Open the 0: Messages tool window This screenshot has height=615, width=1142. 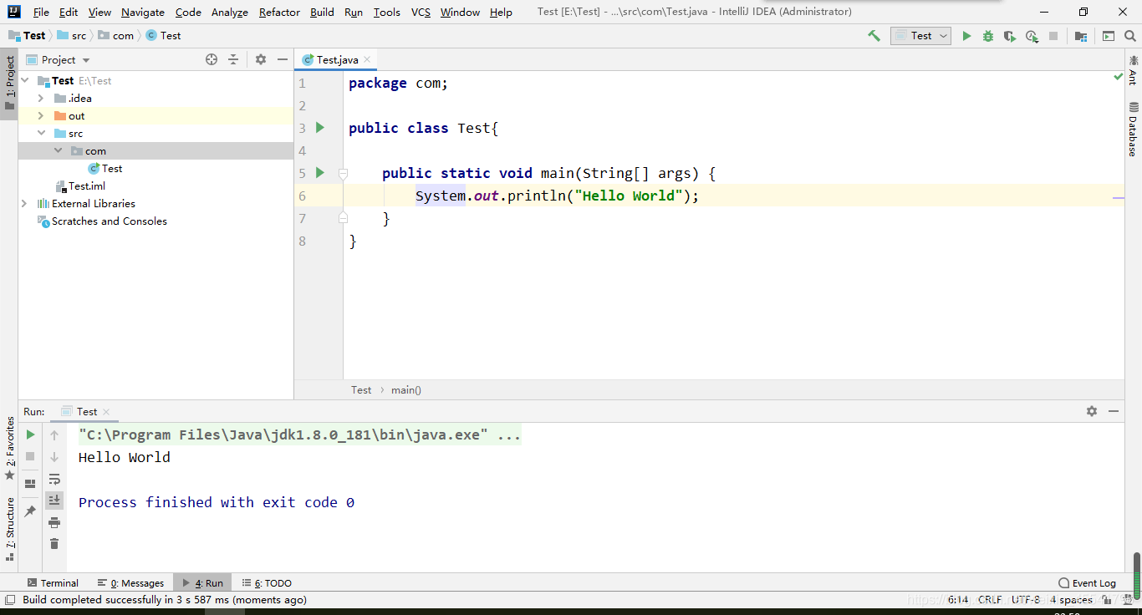click(130, 583)
